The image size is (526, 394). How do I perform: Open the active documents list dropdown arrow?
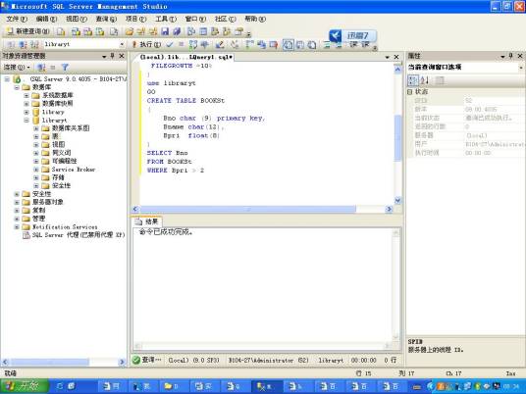[387, 57]
